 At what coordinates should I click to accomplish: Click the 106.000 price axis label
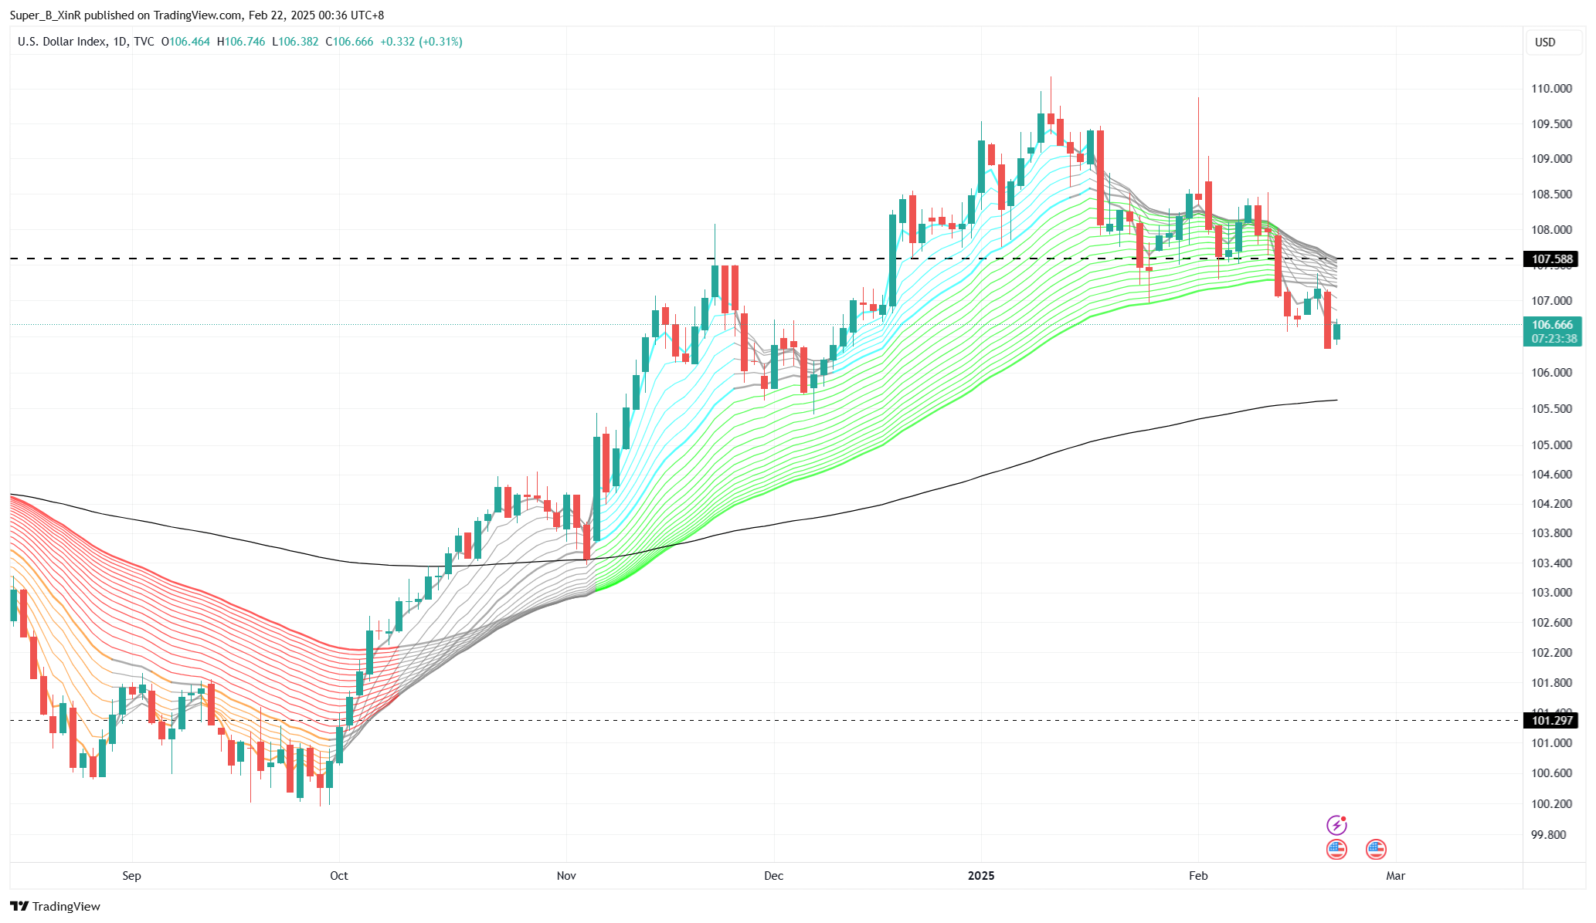tap(1551, 373)
